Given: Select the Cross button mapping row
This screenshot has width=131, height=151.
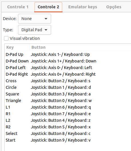Looking at the screenshot, I should [68, 81].
